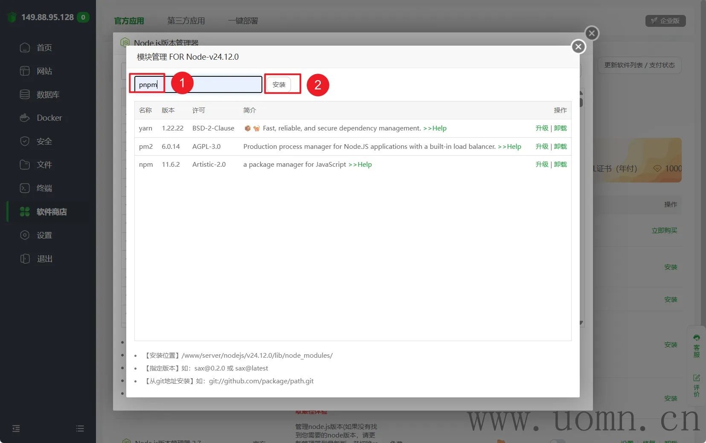
Task: Open the Settings (设置) sidebar icon
Action: (x=25, y=235)
